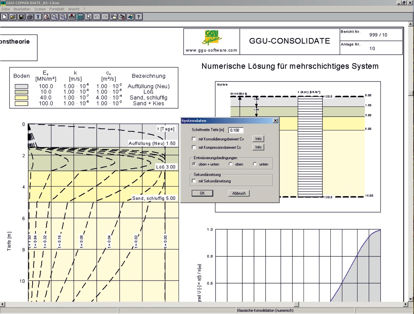Open the '?' help menu in the menu bar

(x=84, y=9)
